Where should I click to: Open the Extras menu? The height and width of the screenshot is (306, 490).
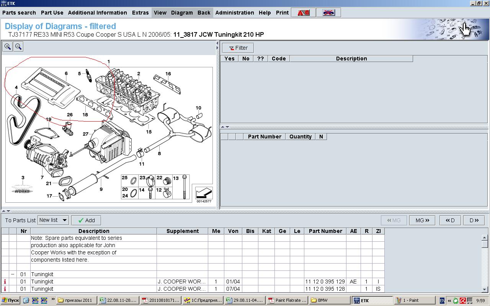(140, 13)
